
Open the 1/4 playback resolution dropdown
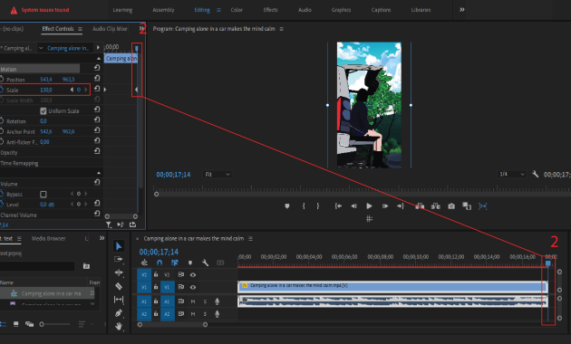pos(512,175)
